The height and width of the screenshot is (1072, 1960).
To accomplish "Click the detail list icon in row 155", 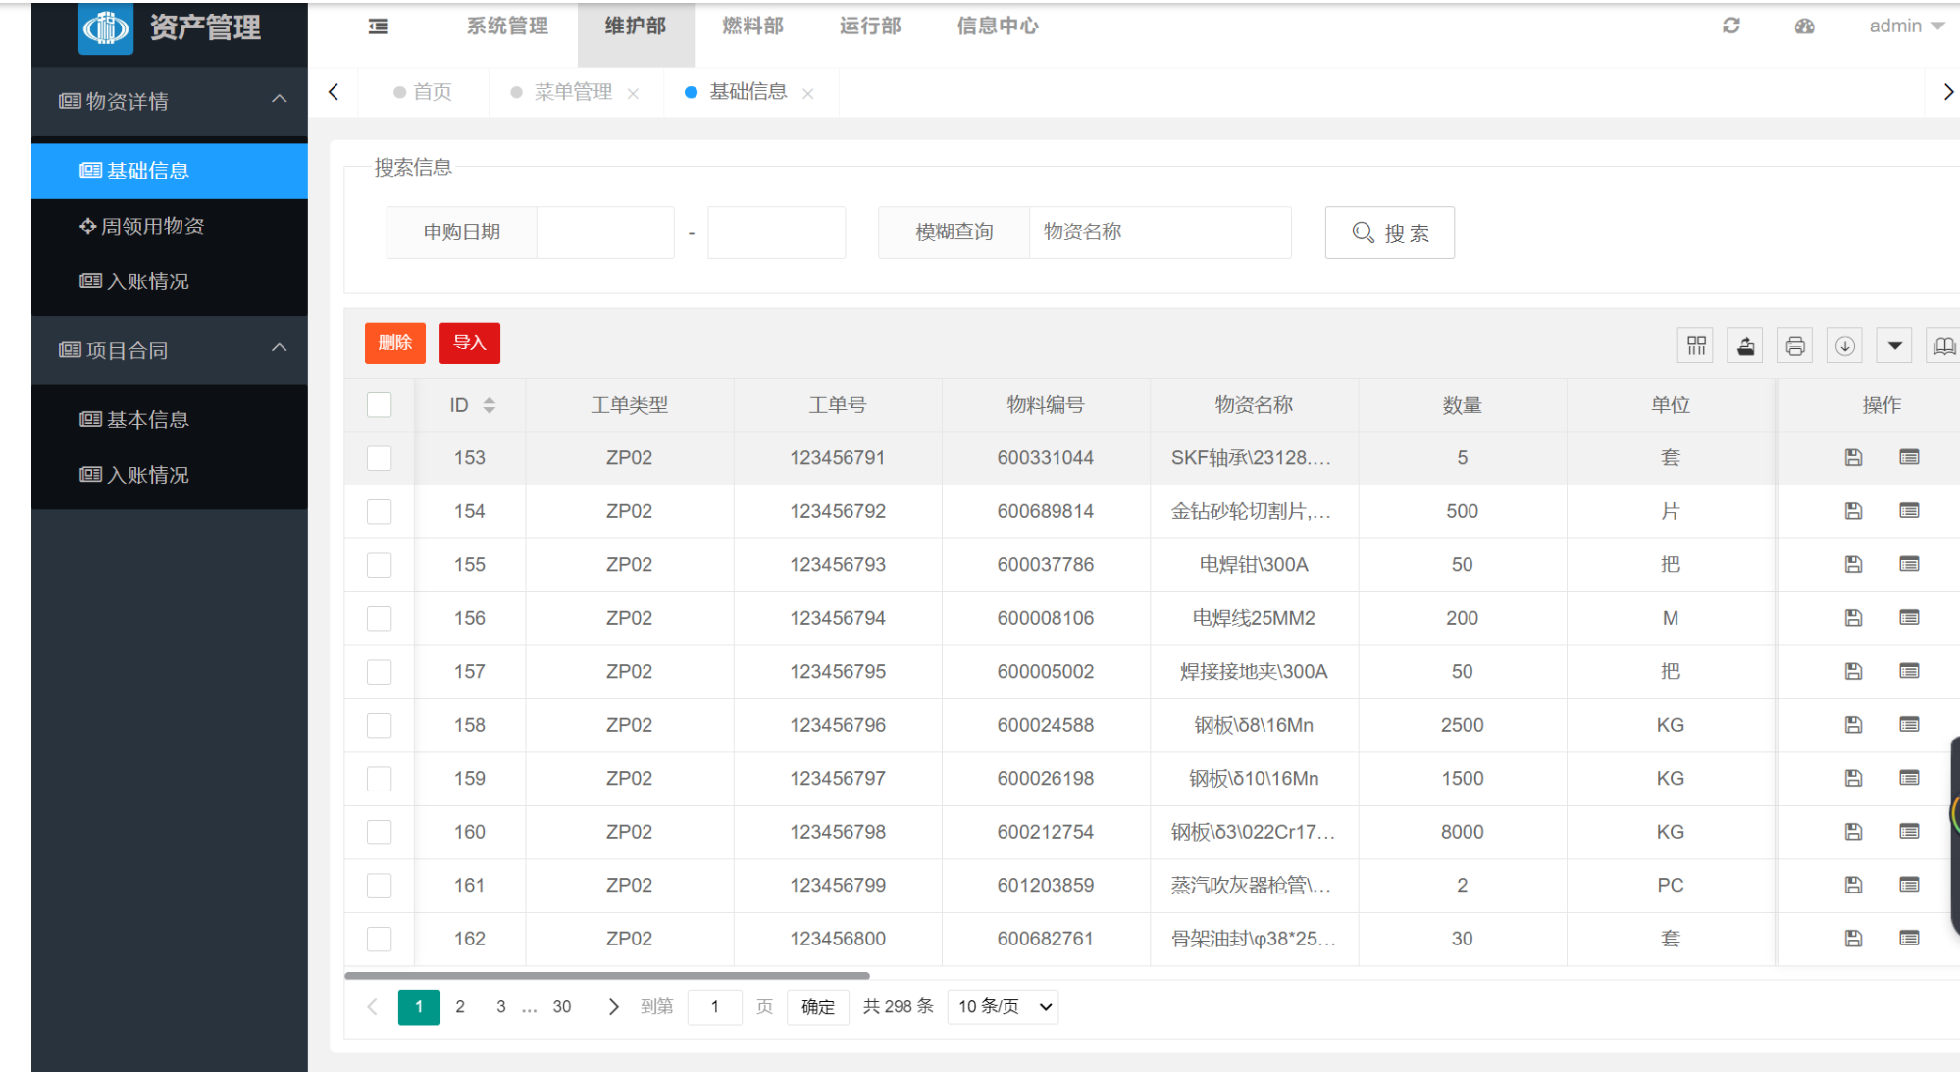I will pos(1909,564).
